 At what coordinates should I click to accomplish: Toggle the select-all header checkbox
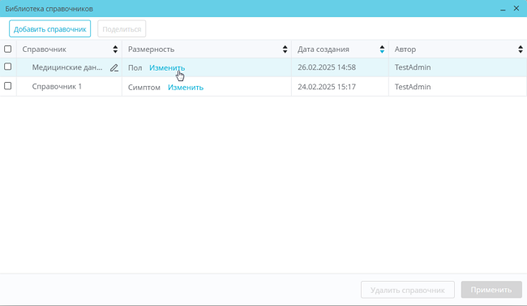coord(8,50)
